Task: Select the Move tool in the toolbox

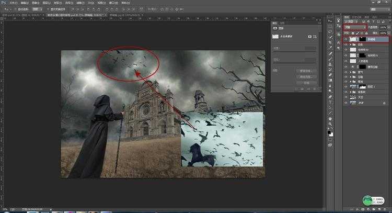Action: (331, 25)
